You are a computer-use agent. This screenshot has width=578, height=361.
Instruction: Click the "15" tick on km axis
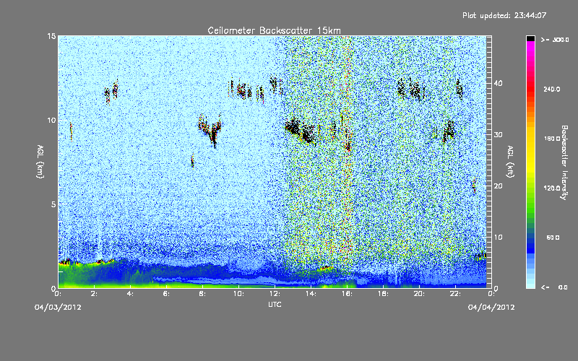tap(51, 36)
